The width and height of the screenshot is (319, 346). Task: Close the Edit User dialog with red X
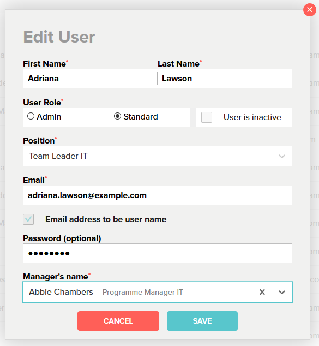click(x=310, y=10)
